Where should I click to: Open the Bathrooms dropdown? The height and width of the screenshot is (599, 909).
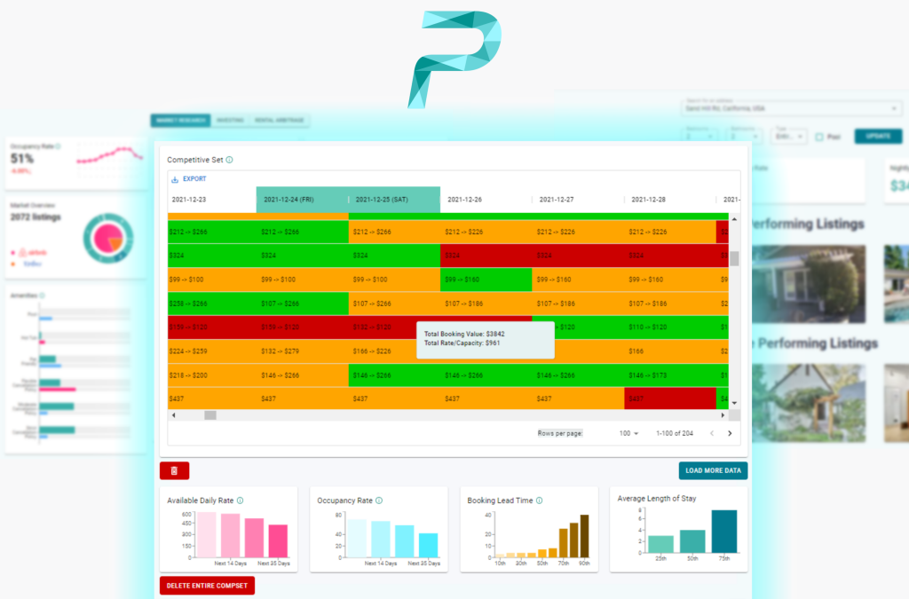coord(744,136)
